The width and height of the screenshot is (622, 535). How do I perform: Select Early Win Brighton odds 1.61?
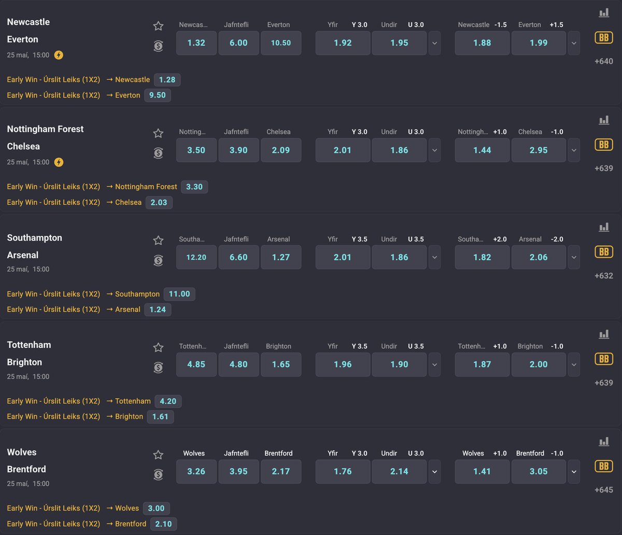[x=160, y=417]
